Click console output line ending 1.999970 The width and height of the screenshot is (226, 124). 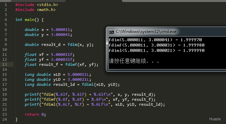(x=155, y=40)
